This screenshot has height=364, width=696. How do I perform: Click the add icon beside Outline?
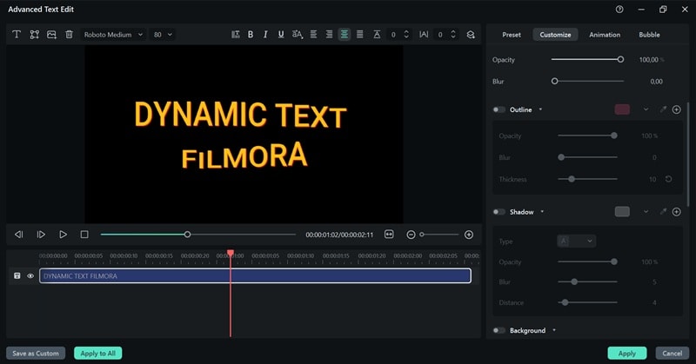tap(677, 109)
